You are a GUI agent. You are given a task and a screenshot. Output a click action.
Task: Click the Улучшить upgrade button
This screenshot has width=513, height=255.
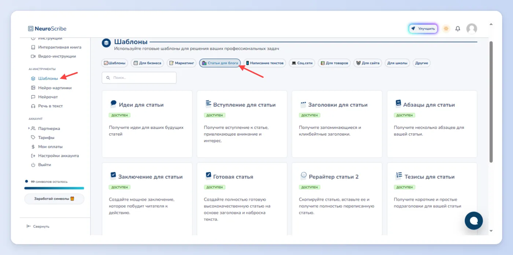click(x=423, y=29)
